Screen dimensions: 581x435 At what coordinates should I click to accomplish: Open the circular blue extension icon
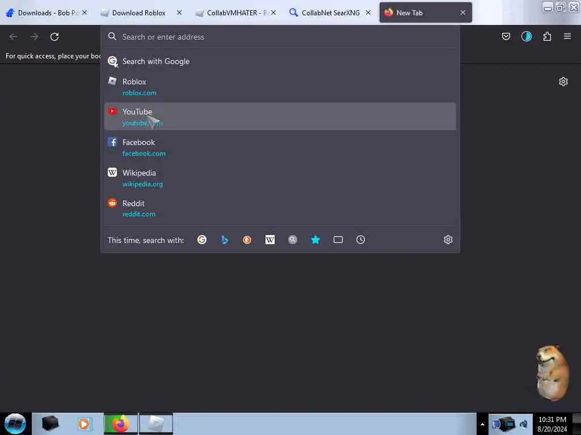[x=526, y=36]
